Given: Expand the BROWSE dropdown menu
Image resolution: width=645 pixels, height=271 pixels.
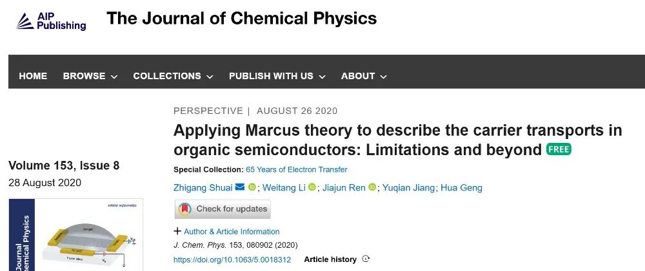Looking at the screenshot, I should pos(90,76).
